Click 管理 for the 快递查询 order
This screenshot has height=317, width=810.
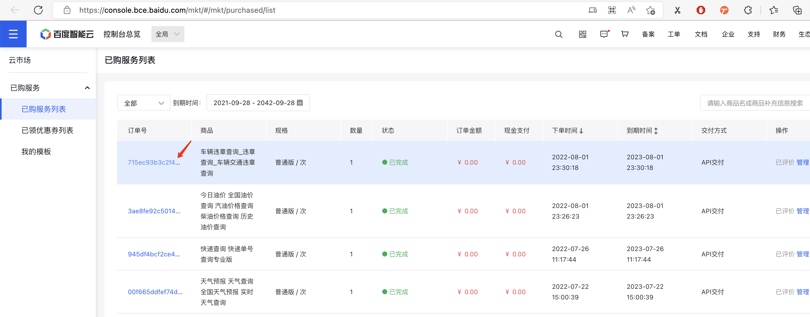point(803,254)
